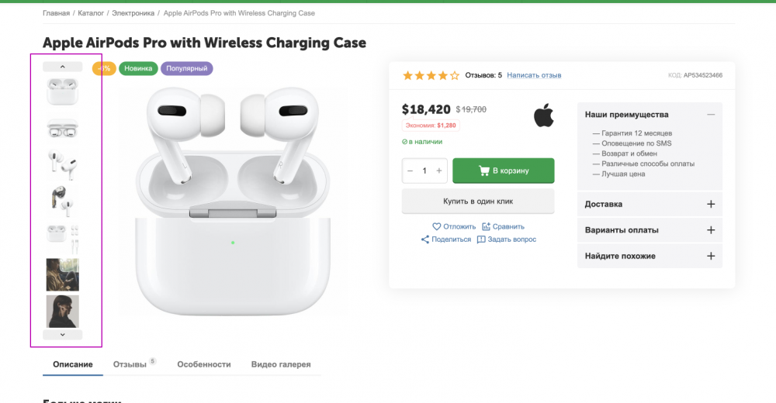The image size is (776, 403).
Task: Click the star rating icons
Action: [431, 76]
